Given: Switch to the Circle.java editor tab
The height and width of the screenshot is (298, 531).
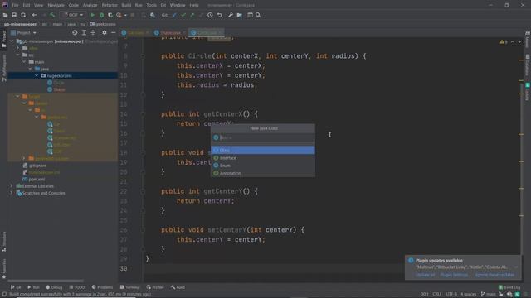Looking at the screenshot, I should [x=207, y=33].
